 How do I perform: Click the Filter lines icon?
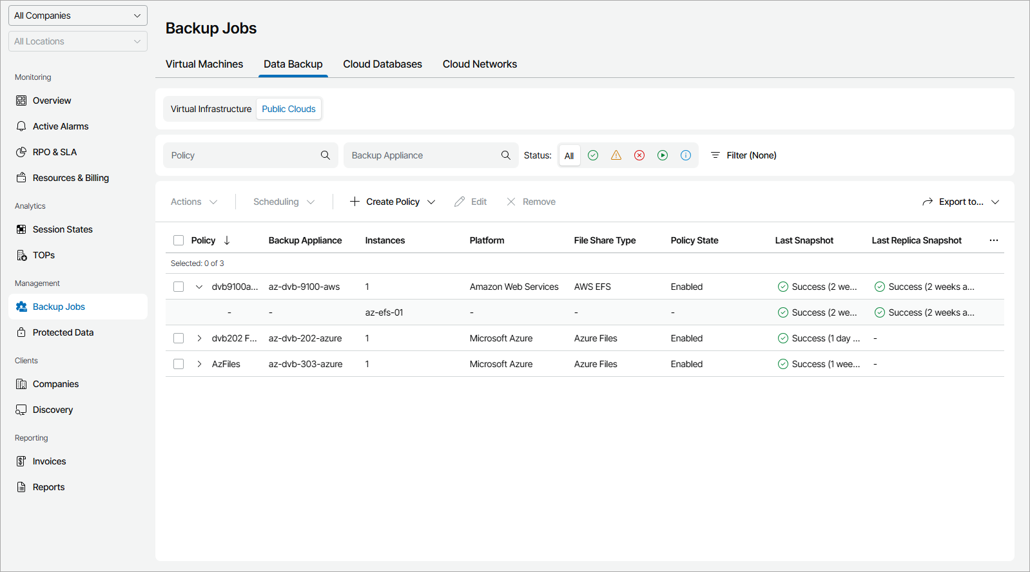715,155
